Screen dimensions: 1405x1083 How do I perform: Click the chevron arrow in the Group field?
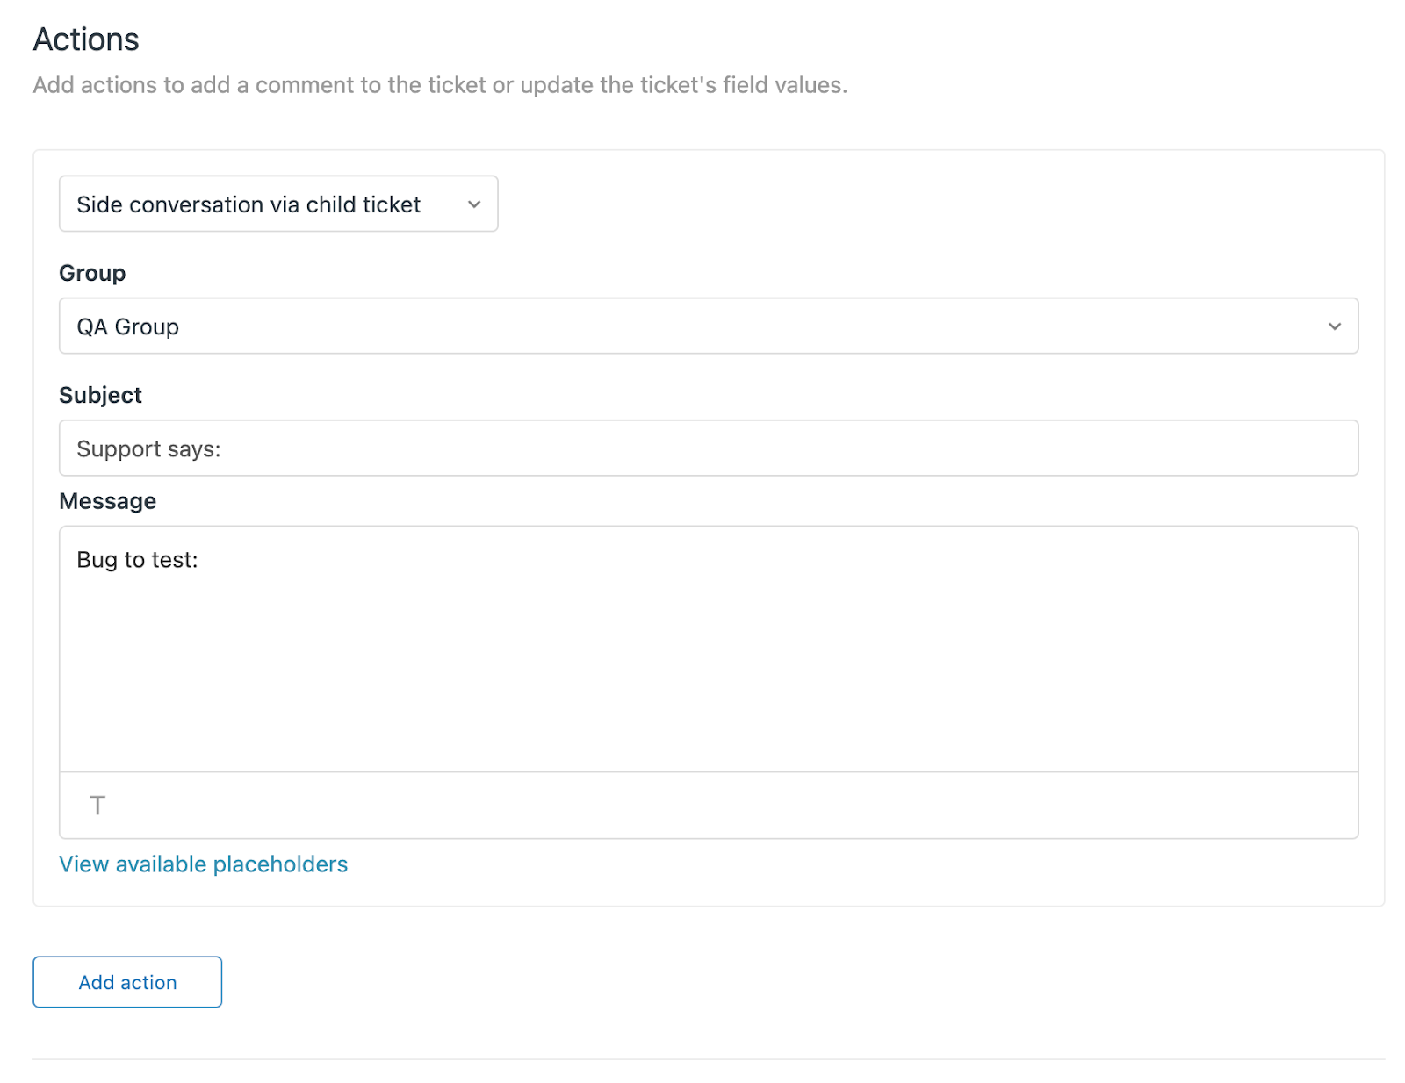click(x=1334, y=326)
